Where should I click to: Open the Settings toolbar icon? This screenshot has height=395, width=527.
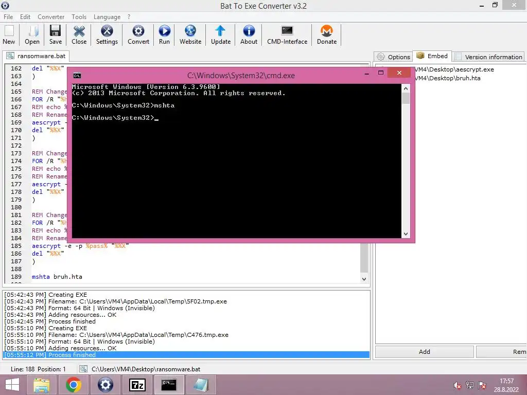(107, 35)
